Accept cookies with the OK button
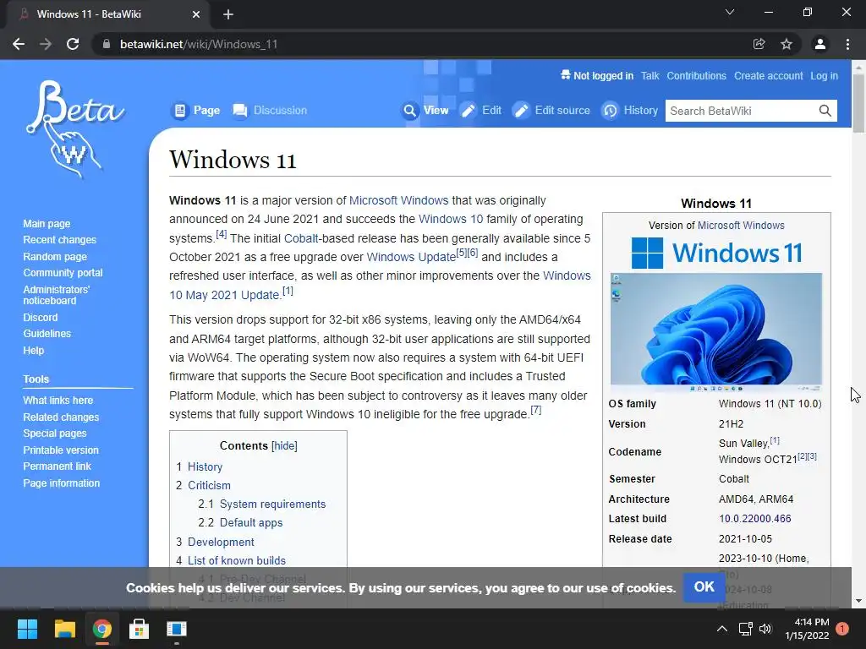Image resolution: width=866 pixels, height=649 pixels. pyautogui.click(x=704, y=586)
